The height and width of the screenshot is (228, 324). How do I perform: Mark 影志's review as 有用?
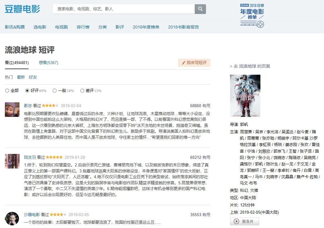206,106
